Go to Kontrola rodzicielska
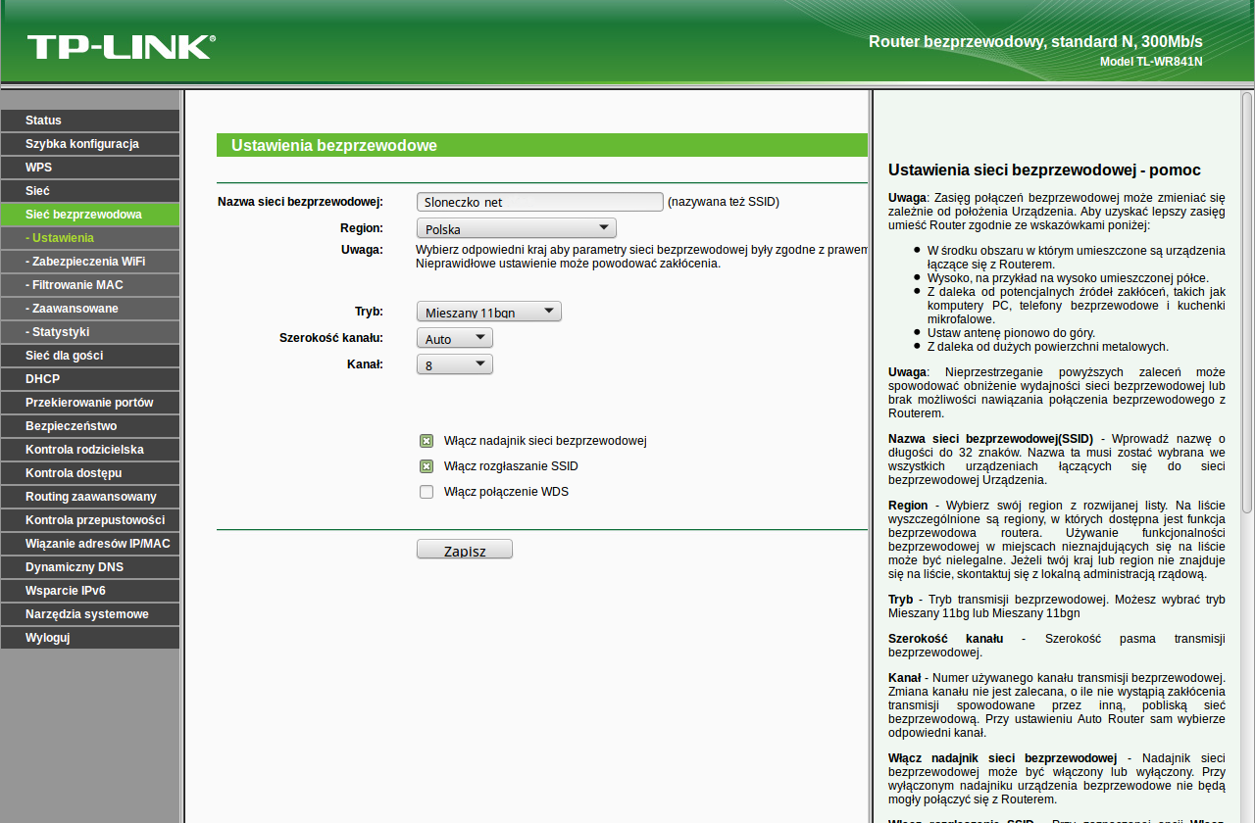1255x823 pixels. point(90,450)
